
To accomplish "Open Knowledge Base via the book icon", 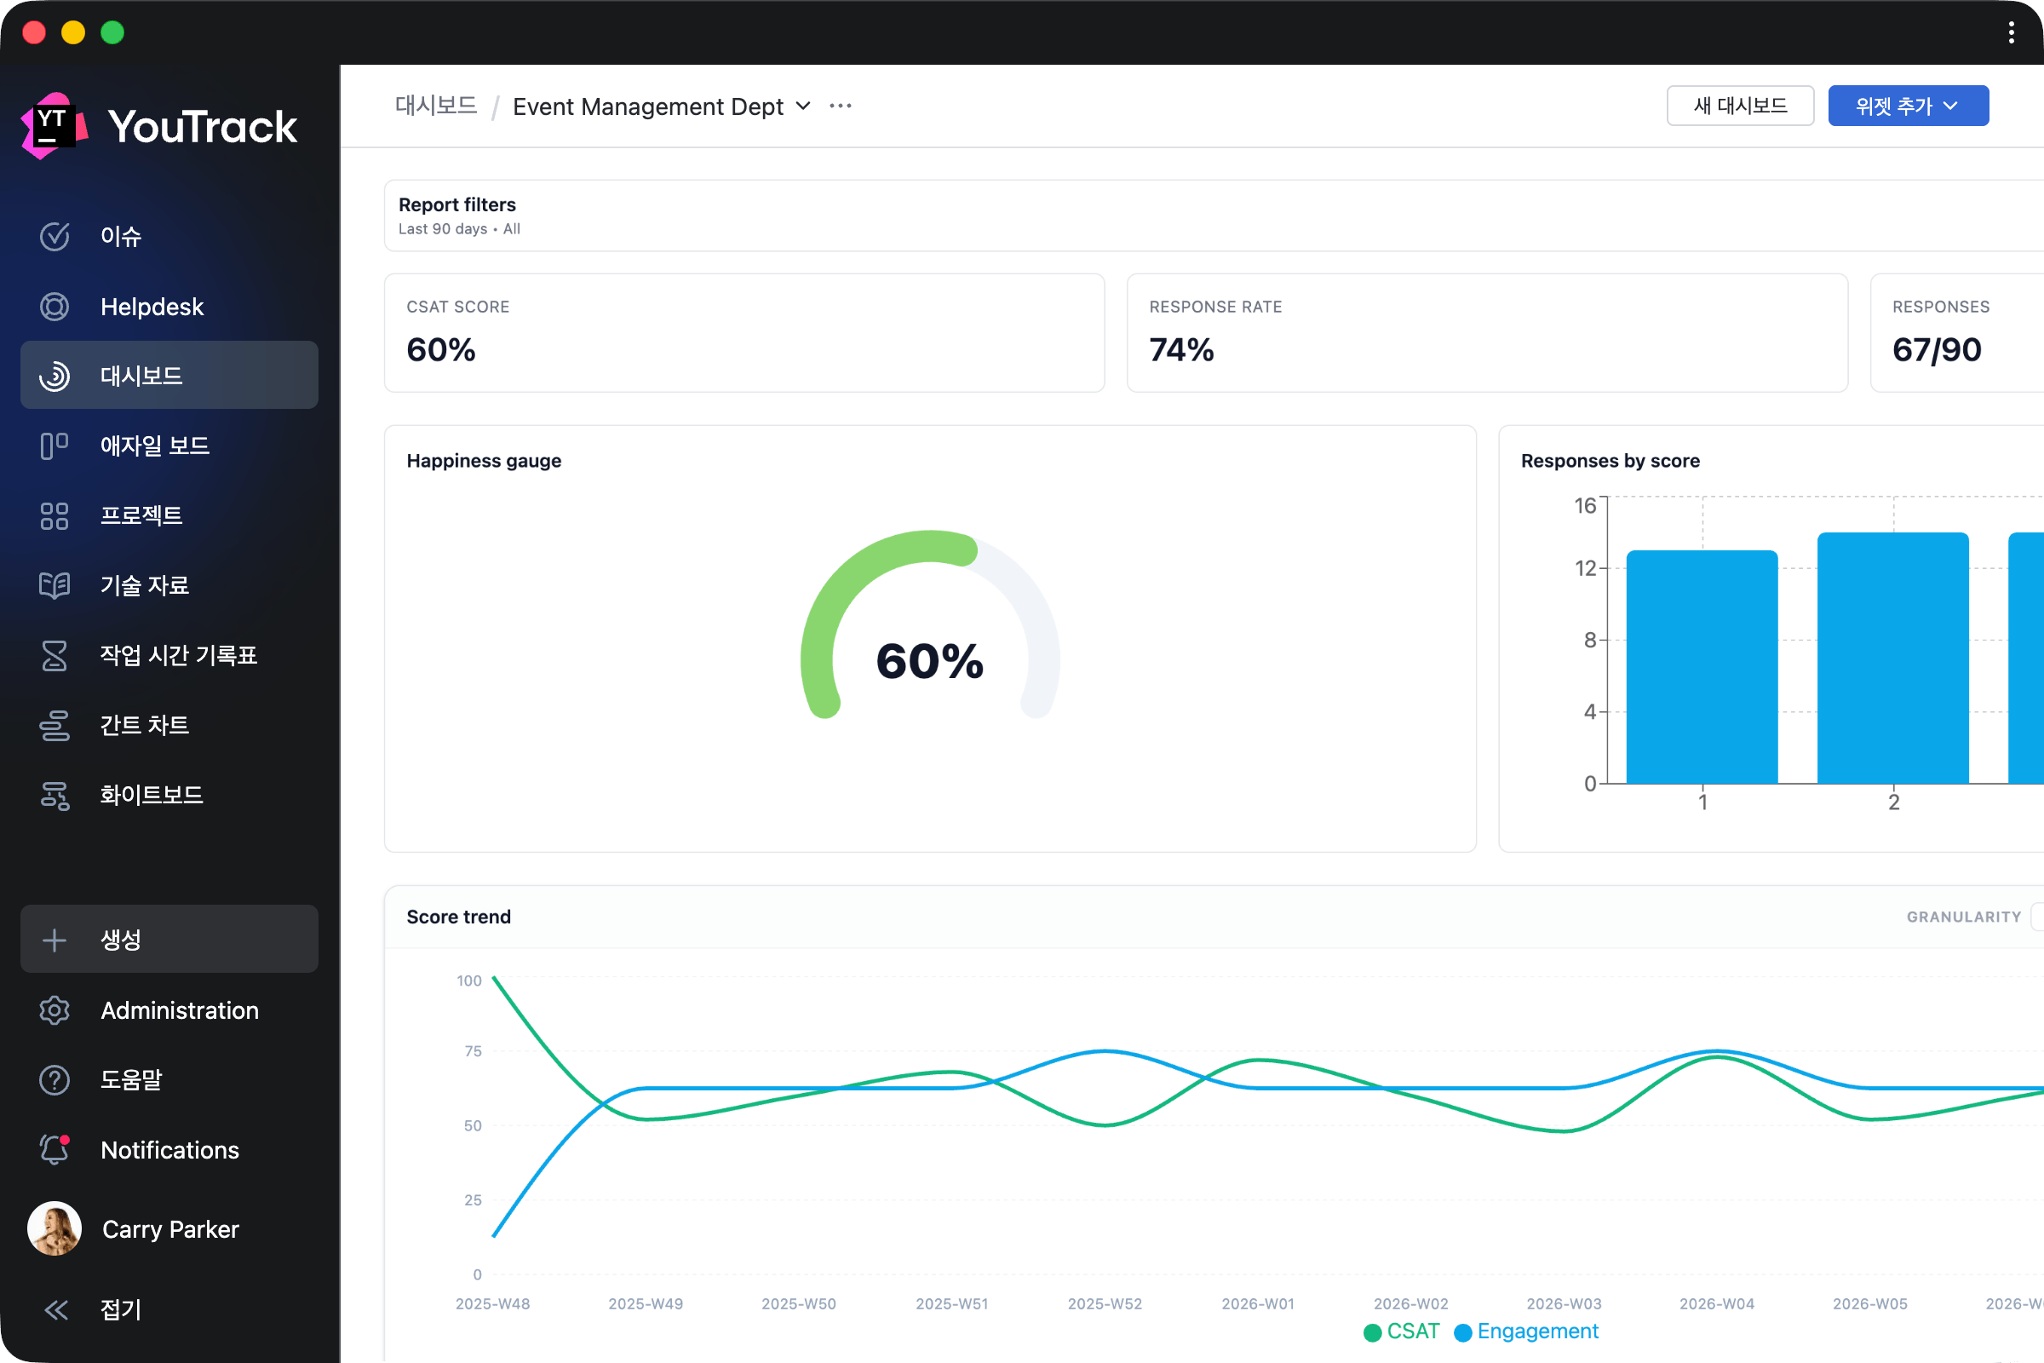I will pyautogui.click(x=54, y=585).
